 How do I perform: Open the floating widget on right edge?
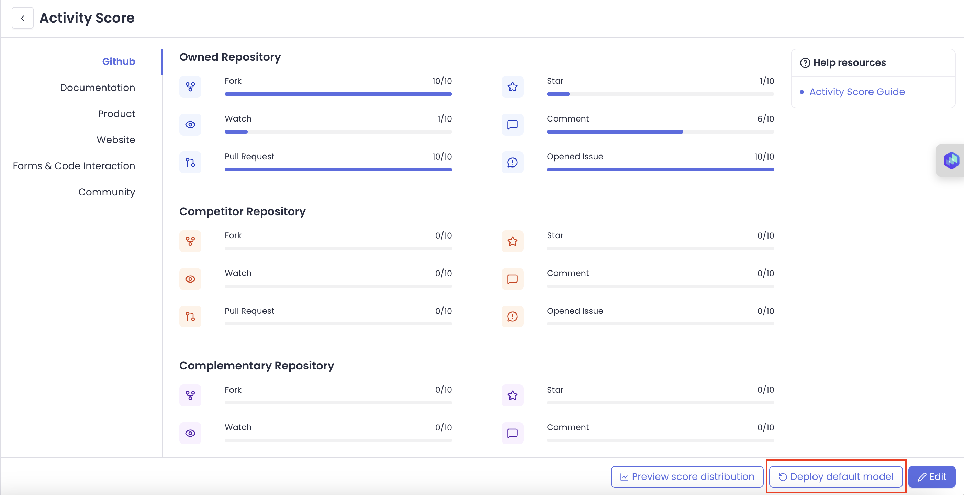pos(951,160)
